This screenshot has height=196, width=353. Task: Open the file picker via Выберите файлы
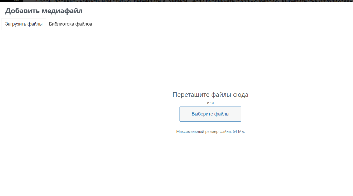tap(210, 114)
